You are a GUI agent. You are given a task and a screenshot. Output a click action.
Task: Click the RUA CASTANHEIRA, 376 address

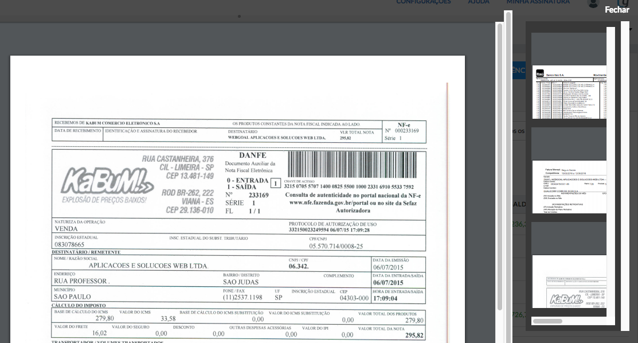[x=178, y=159]
